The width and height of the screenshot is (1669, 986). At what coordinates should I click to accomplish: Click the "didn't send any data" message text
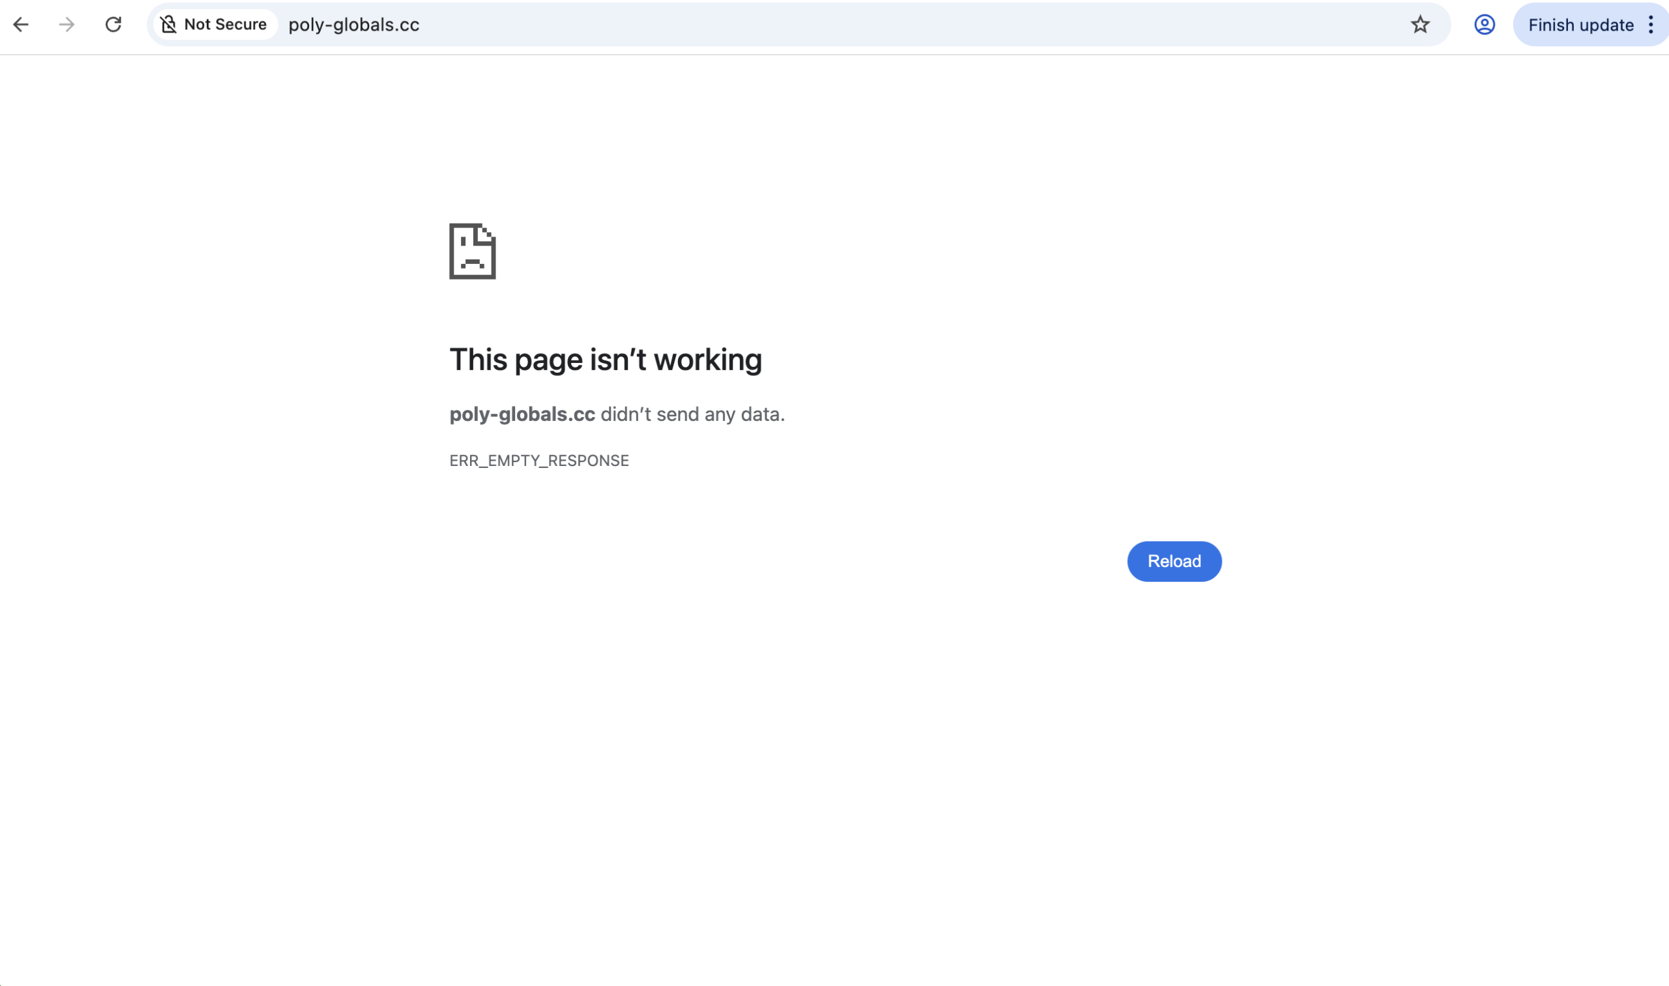click(691, 413)
